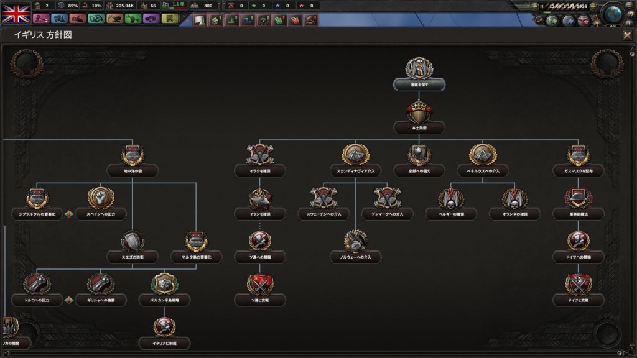Open the orange Construction tab
The height and width of the screenshot is (358, 637).
[x=114, y=19]
